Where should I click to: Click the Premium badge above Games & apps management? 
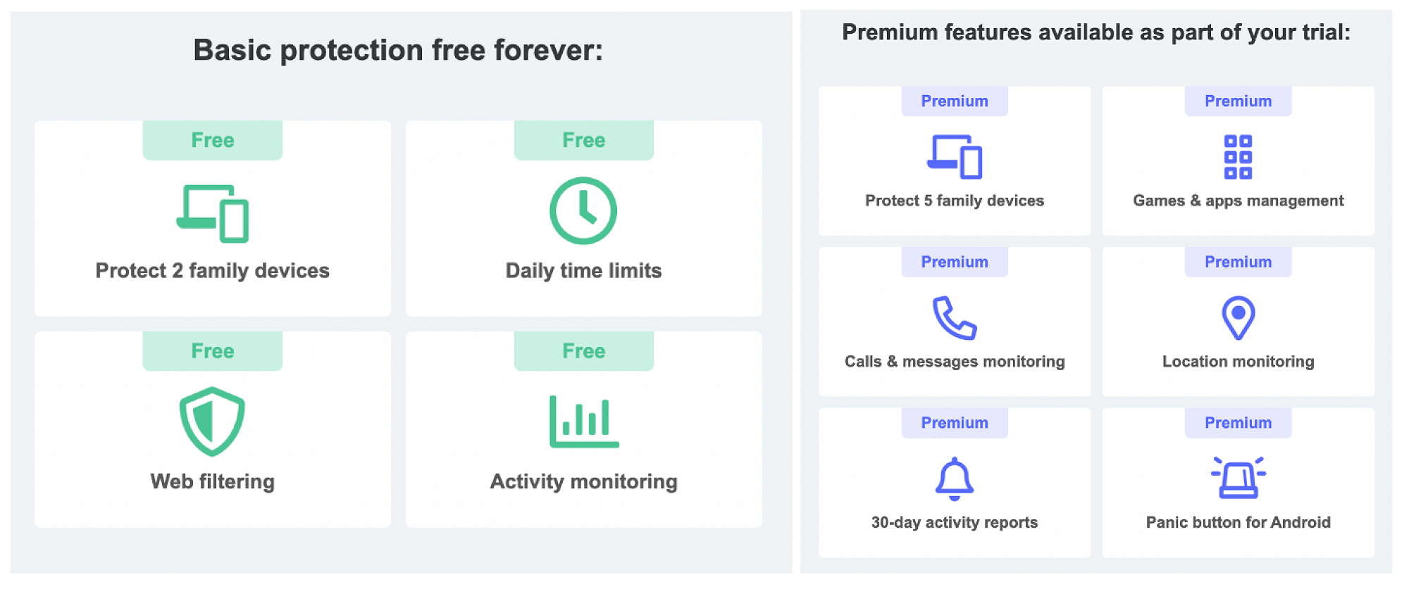click(1238, 101)
